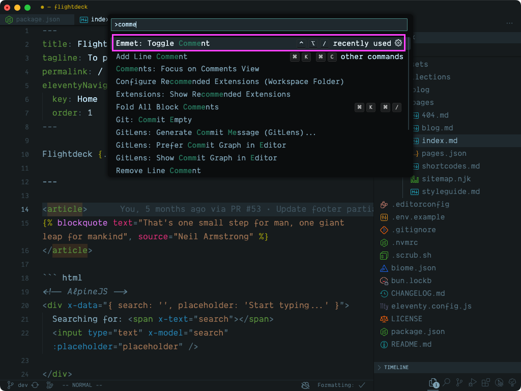Click the GitLens blame annotation on line 14
Viewport: 521px width, 391px height.
(x=247, y=209)
